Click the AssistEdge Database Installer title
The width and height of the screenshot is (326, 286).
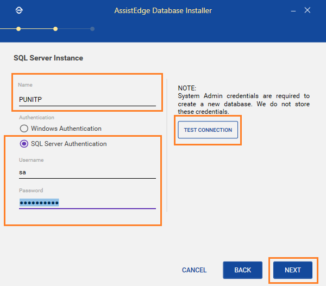[x=163, y=10]
